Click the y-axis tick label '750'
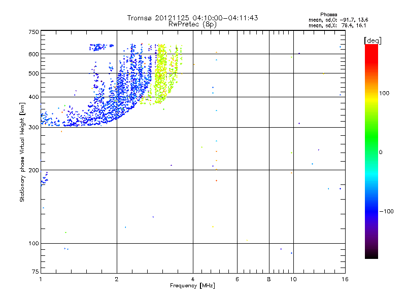 coord(33,32)
